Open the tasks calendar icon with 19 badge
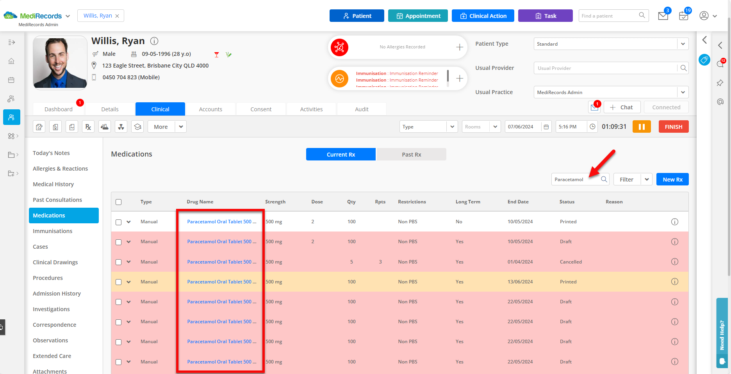Screen dimensions: 731x374 coord(684,16)
